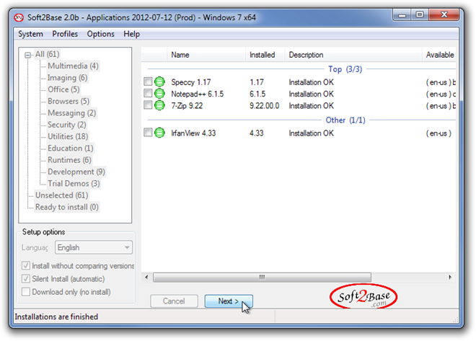Image resolution: width=476 pixels, height=341 pixels.
Task: Select Multimedia (4) category
Action: click(73, 66)
